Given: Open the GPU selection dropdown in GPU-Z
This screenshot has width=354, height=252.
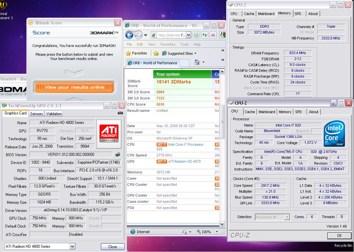Looking at the screenshot, I should point(72,246).
